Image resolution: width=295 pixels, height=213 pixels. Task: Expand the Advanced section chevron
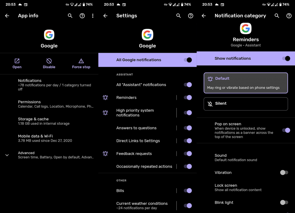tap(7, 155)
